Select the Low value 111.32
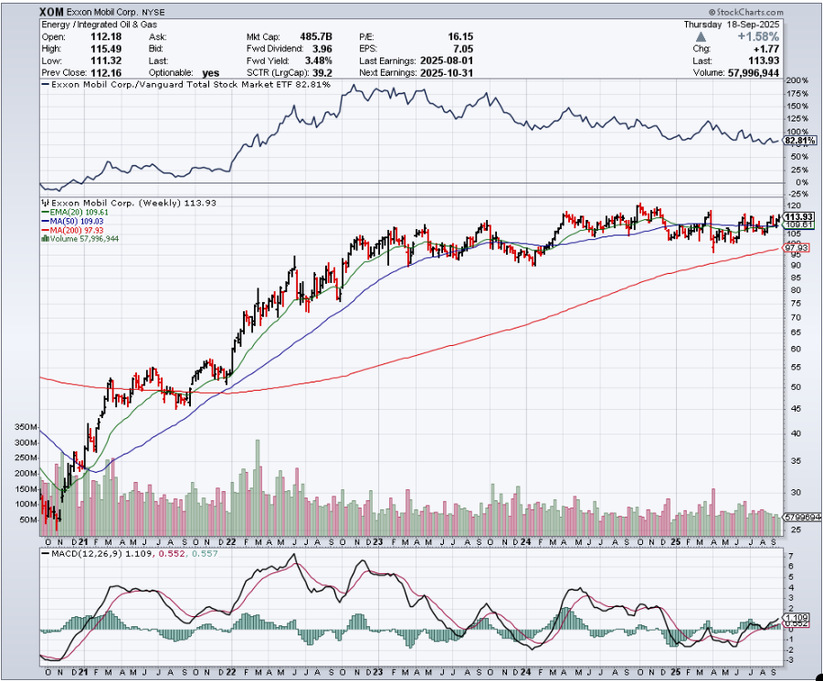This screenshot has width=823, height=681. click(x=106, y=61)
